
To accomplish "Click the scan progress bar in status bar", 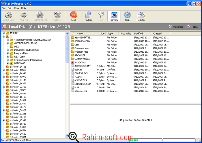I will coord(146,140).
